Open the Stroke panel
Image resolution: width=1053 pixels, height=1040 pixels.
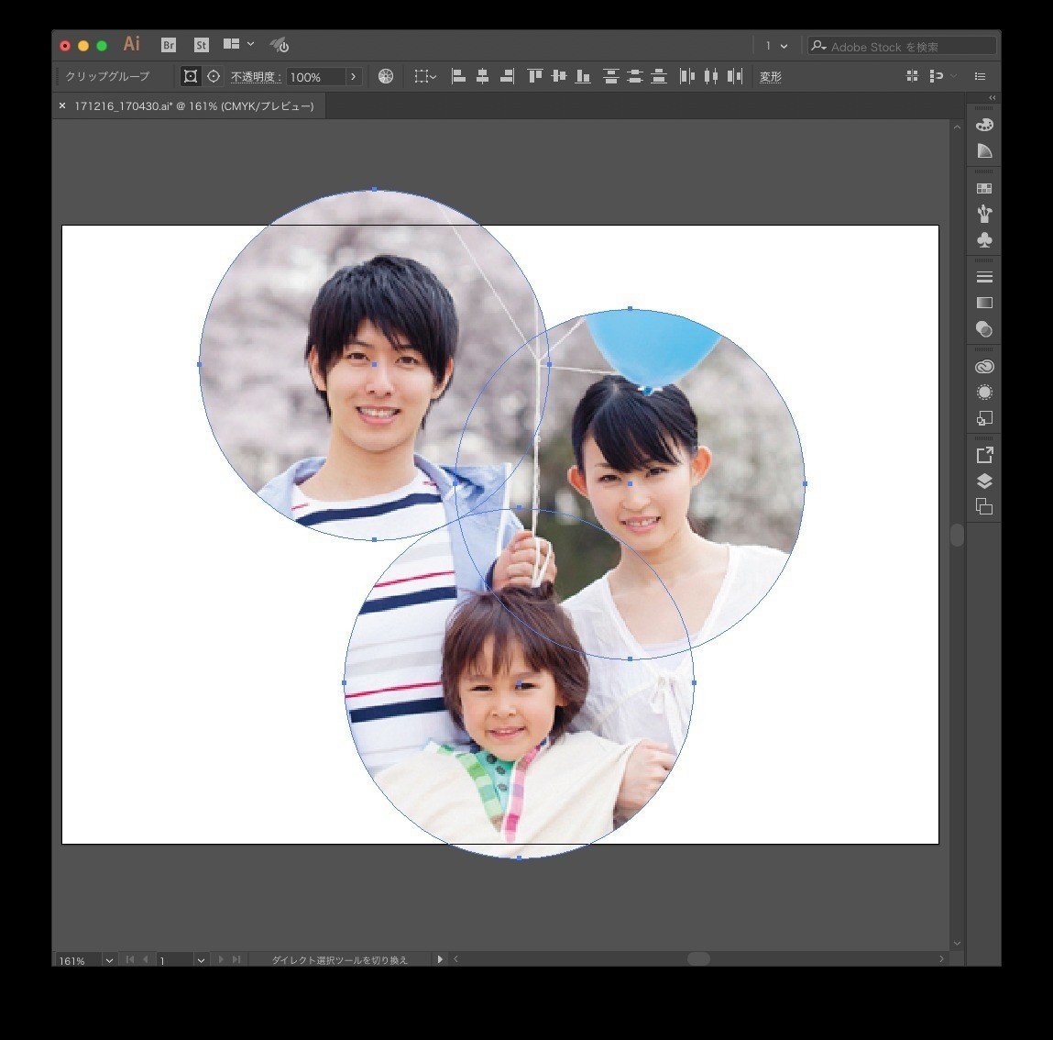pos(983,276)
